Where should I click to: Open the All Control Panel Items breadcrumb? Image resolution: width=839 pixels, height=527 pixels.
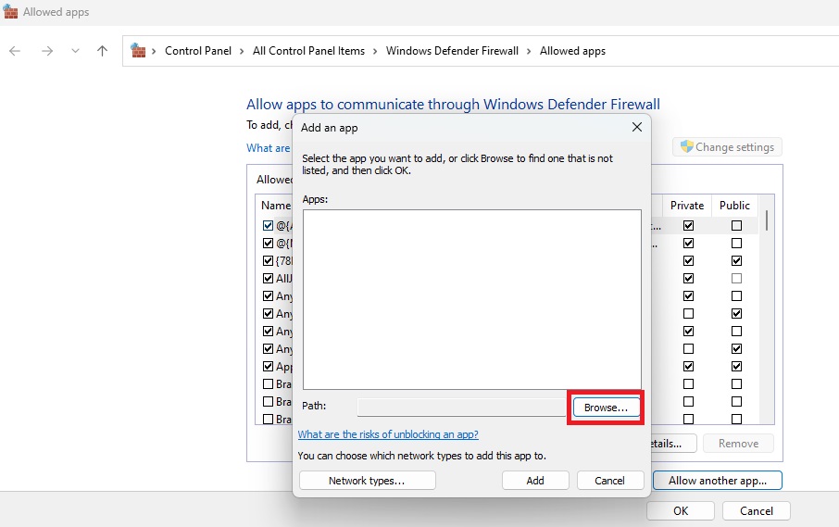pos(308,51)
